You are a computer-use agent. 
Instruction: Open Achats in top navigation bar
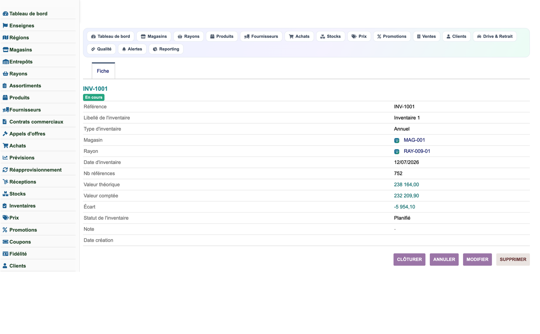[x=299, y=36]
